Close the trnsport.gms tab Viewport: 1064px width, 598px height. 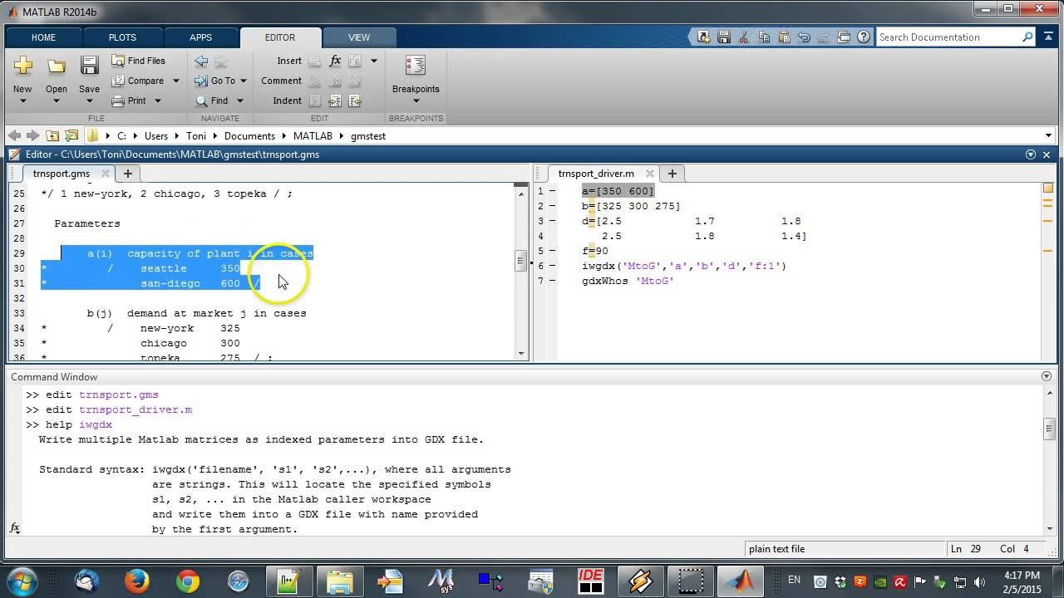point(106,174)
